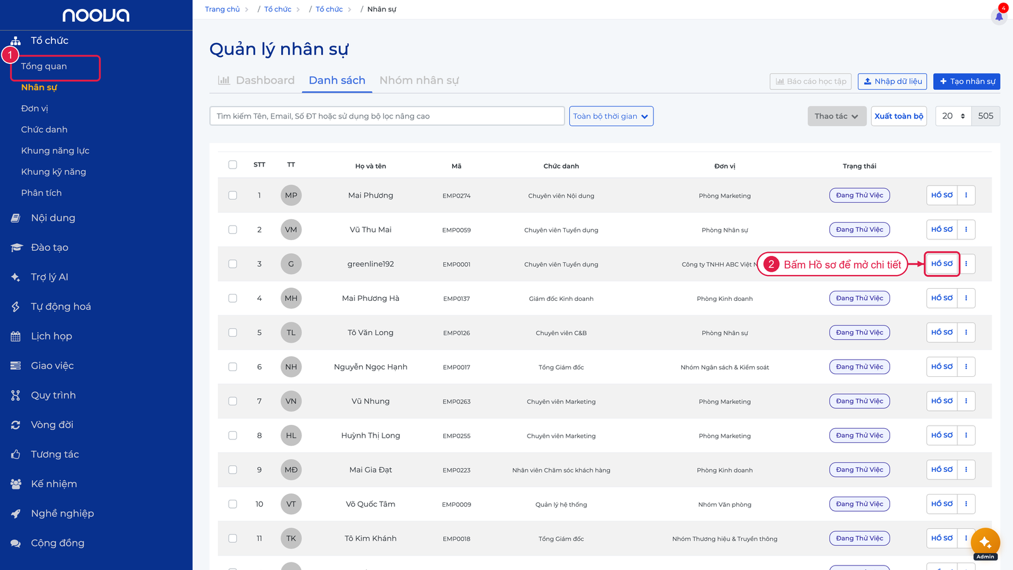Open the Kế nhiệm sidebar section
The height and width of the screenshot is (570, 1013).
(x=54, y=484)
